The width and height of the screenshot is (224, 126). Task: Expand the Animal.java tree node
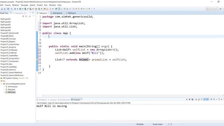pyautogui.click(x=4, y=86)
